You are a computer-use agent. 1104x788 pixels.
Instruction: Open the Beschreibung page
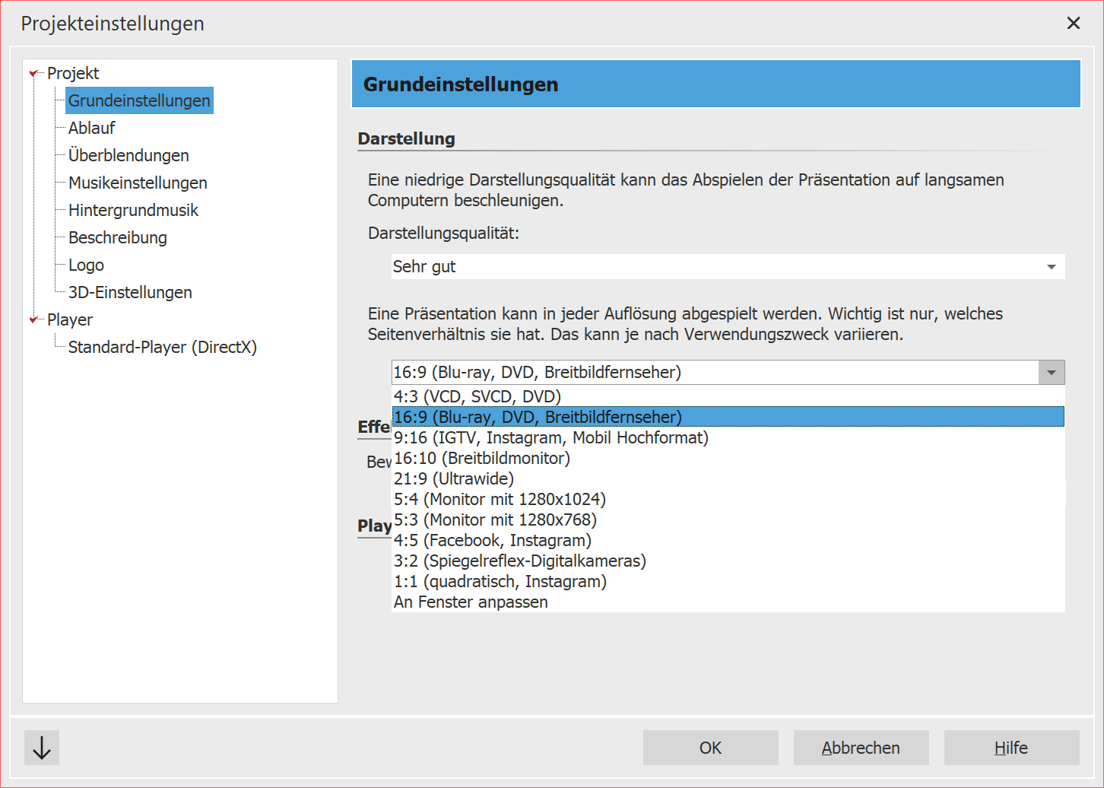(118, 237)
